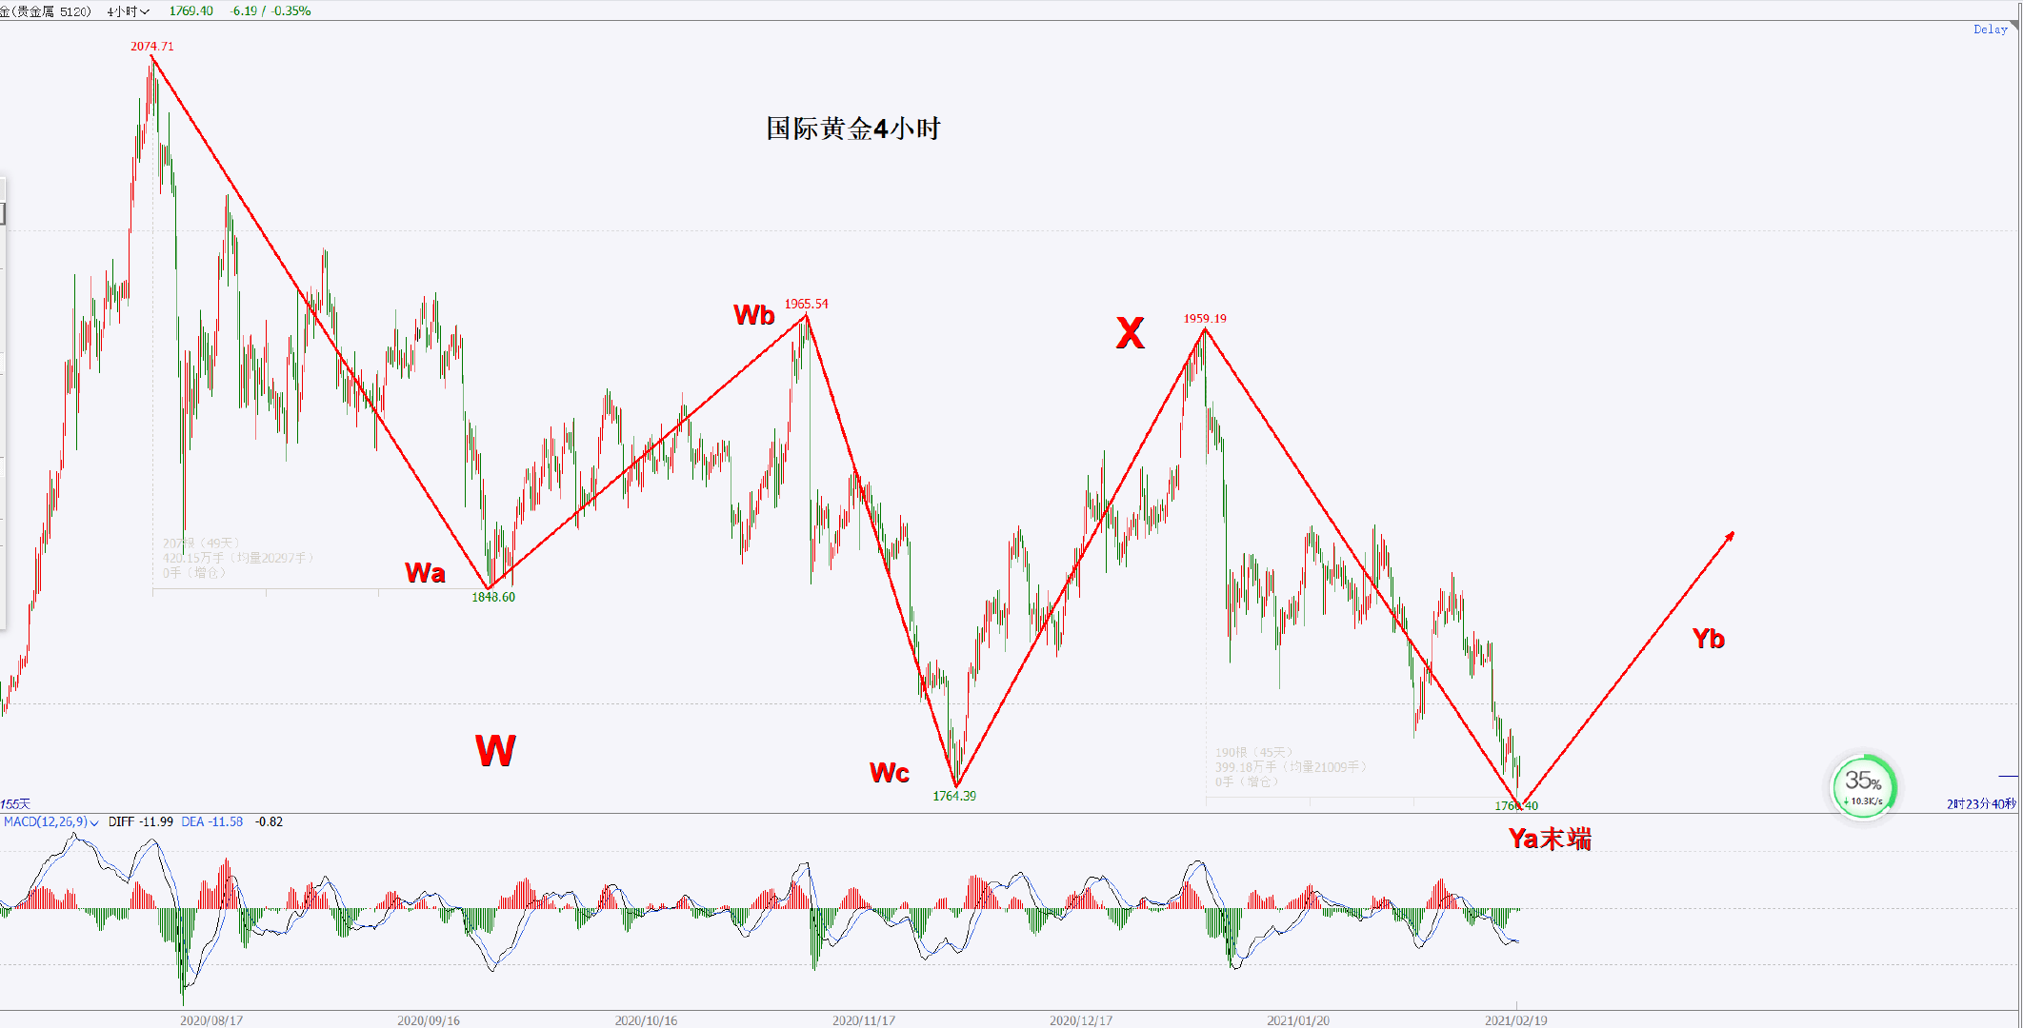The height and width of the screenshot is (1028, 2023).
Task: Click the date axis label 2020/12/17
Action: 1081,1020
